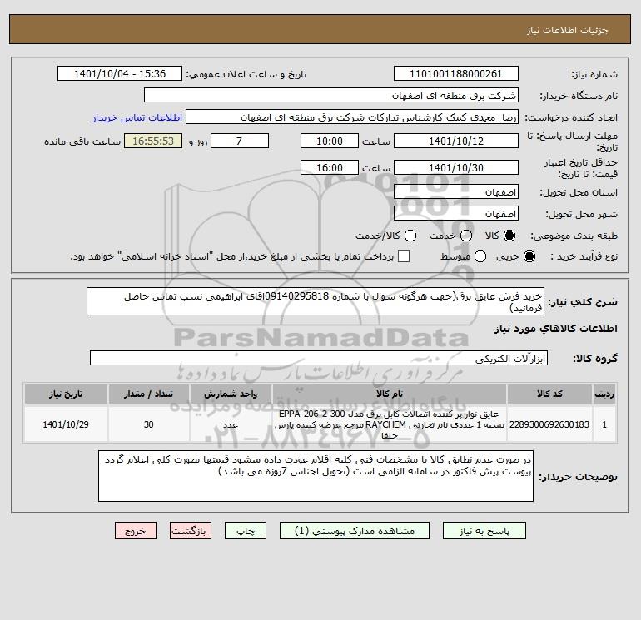Select the خدمت radio button

click(x=466, y=236)
